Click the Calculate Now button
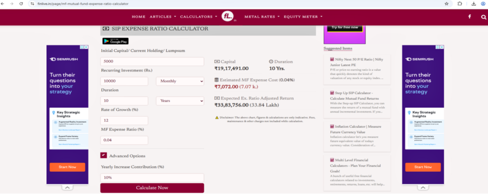 (152, 188)
